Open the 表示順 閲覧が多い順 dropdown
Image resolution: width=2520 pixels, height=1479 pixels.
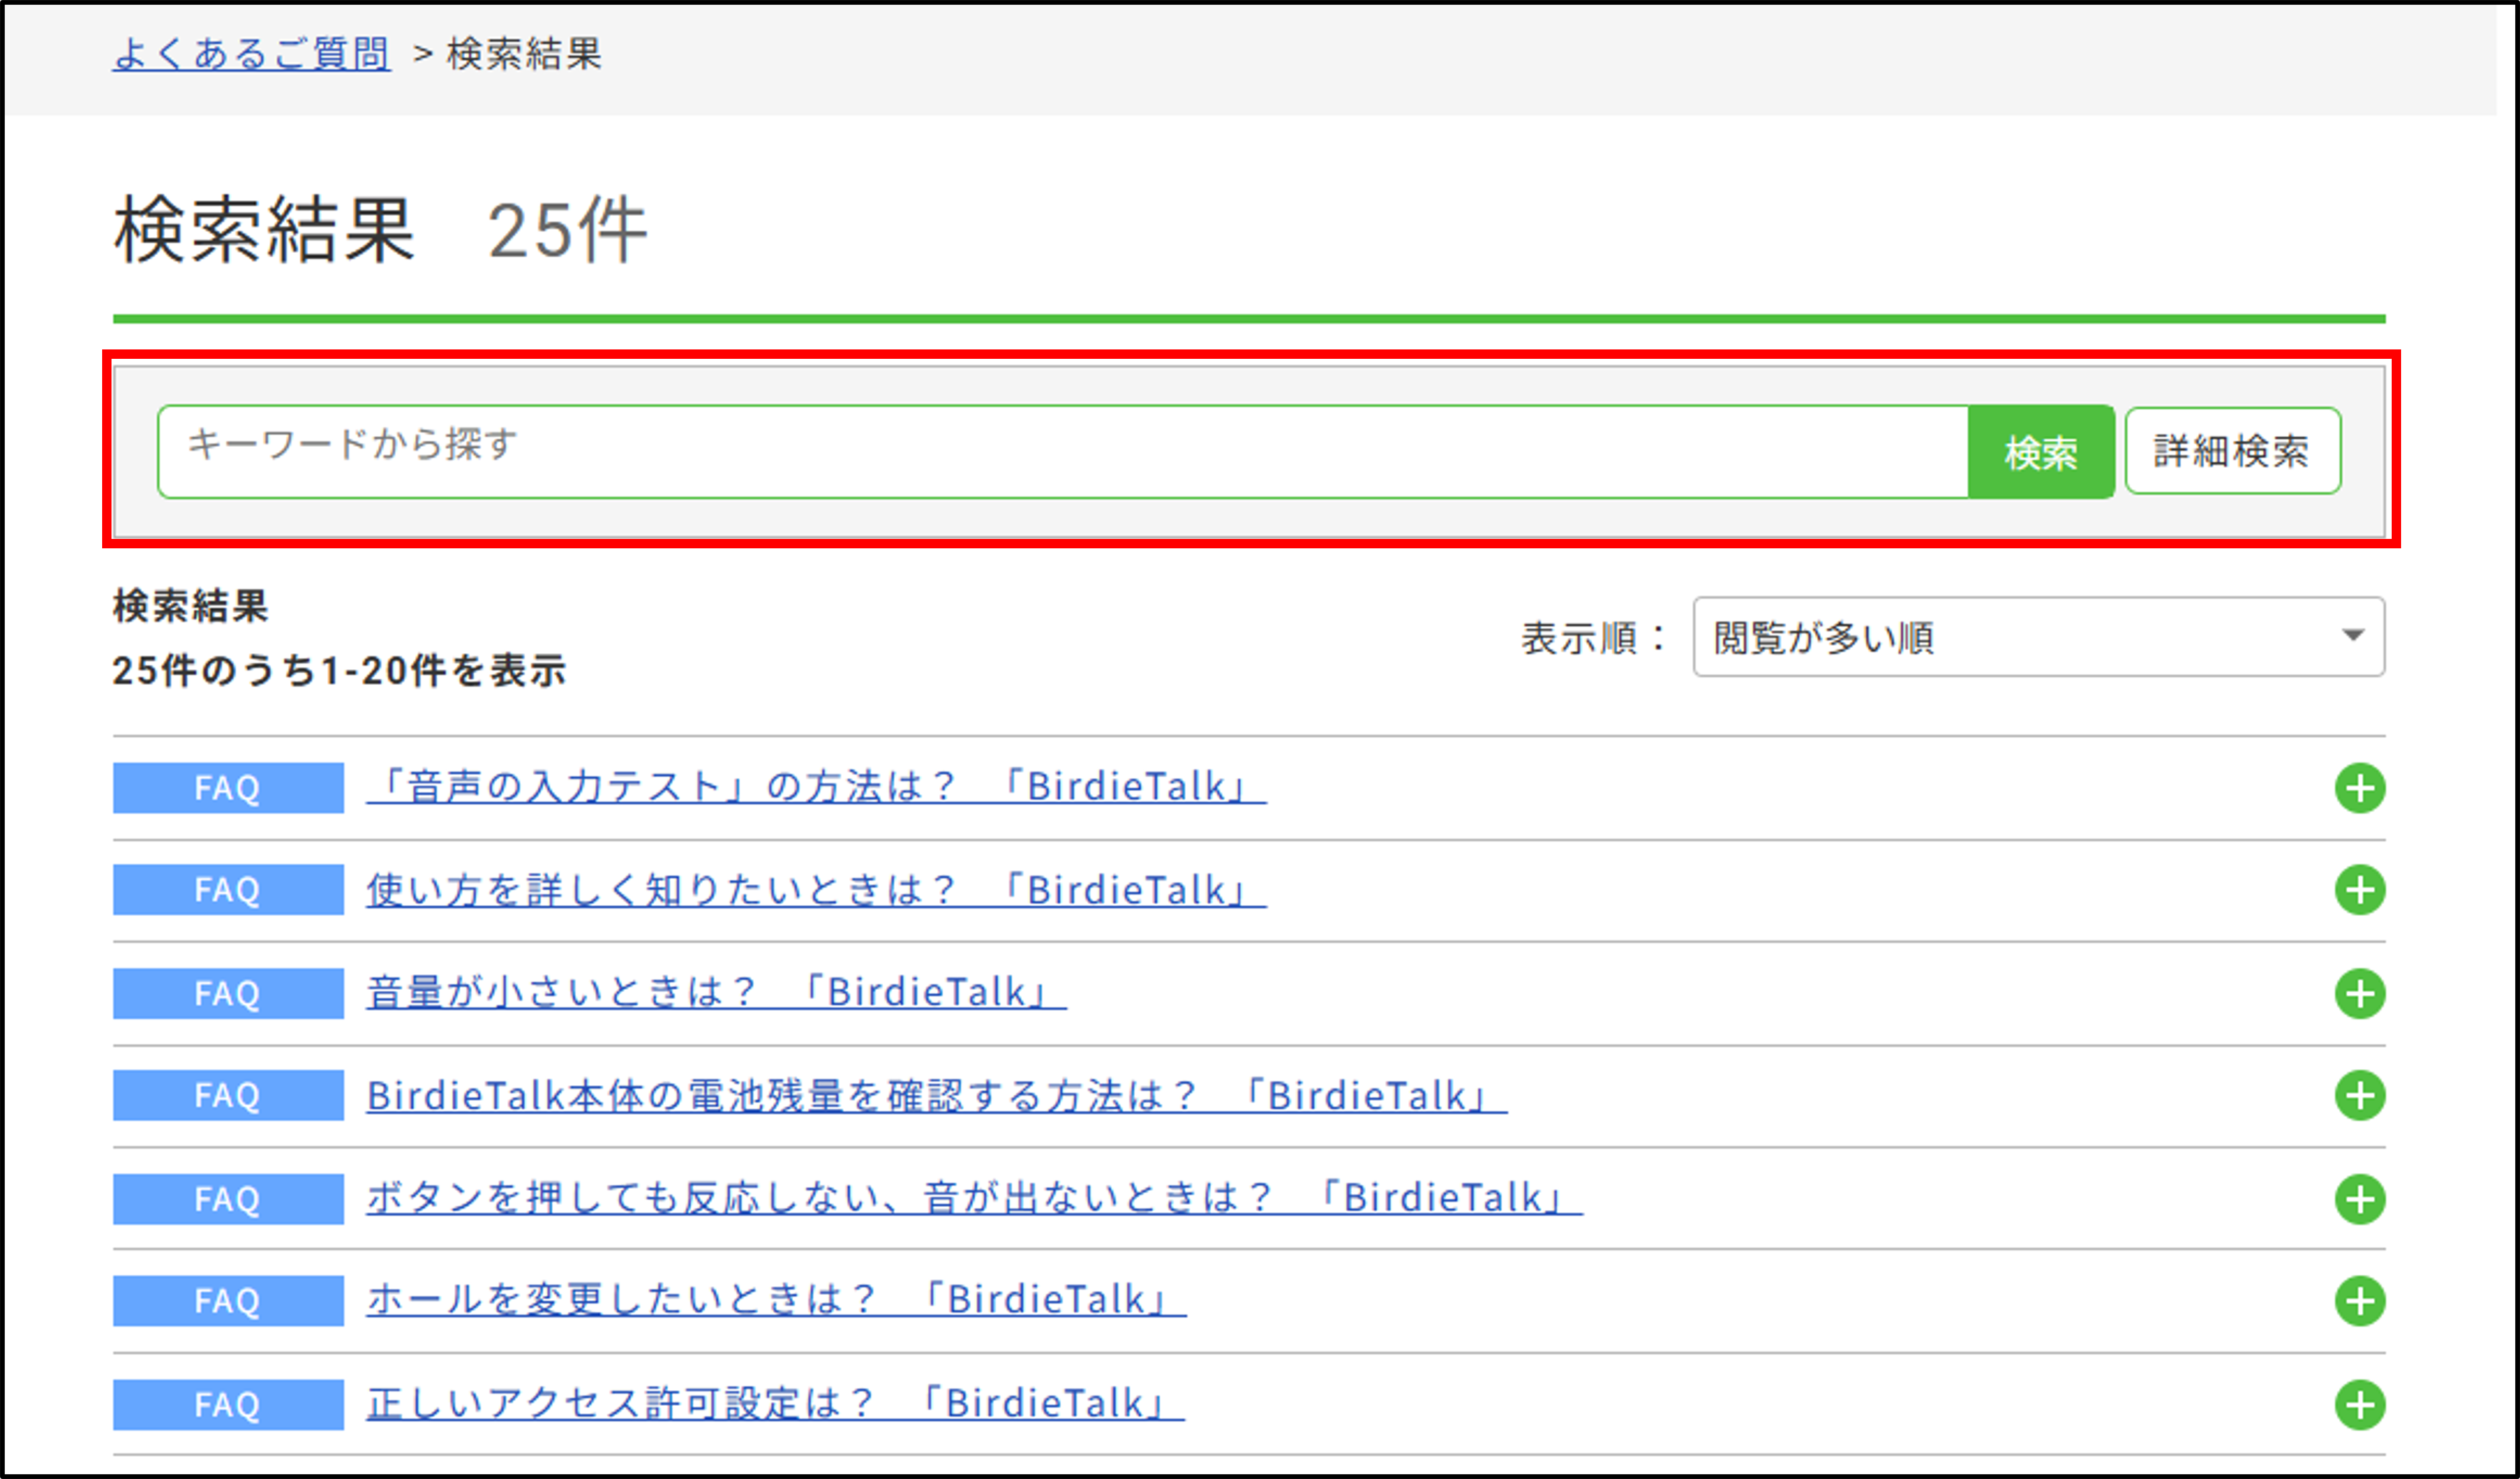(2038, 637)
